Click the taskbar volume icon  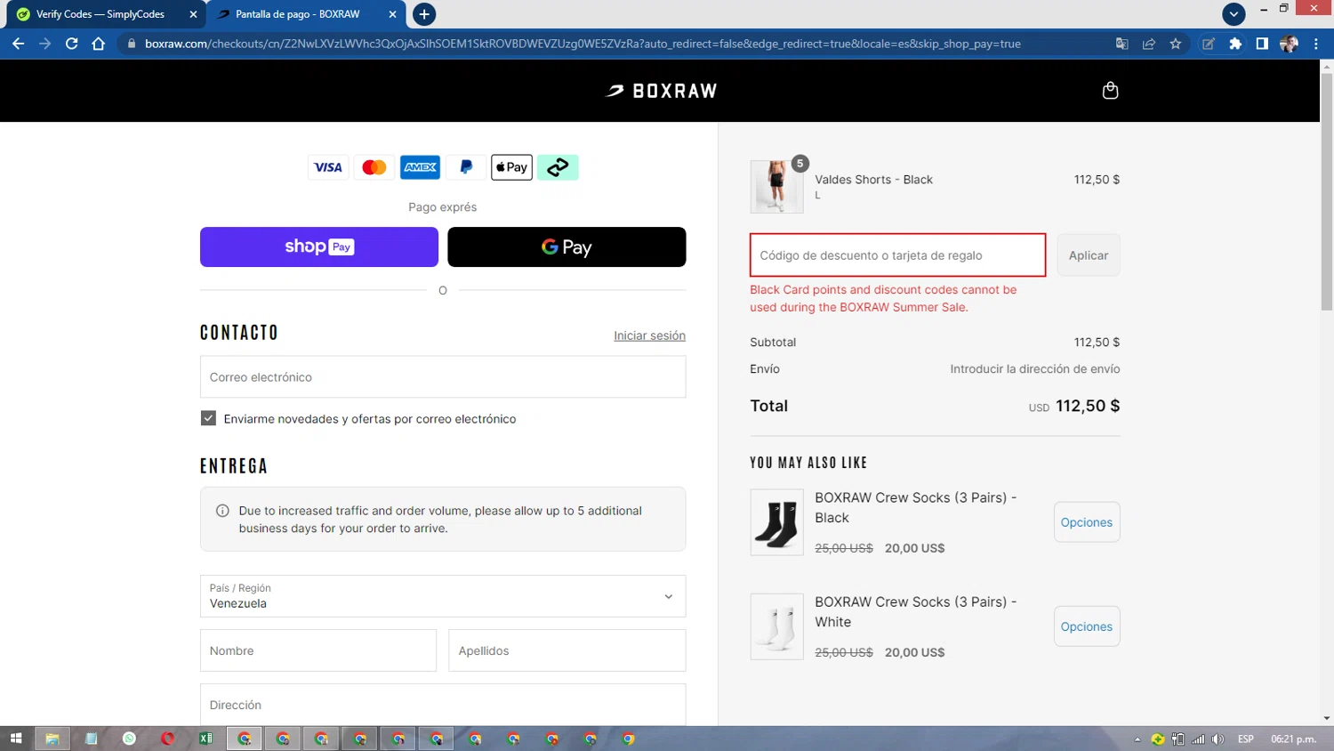tap(1217, 739)
